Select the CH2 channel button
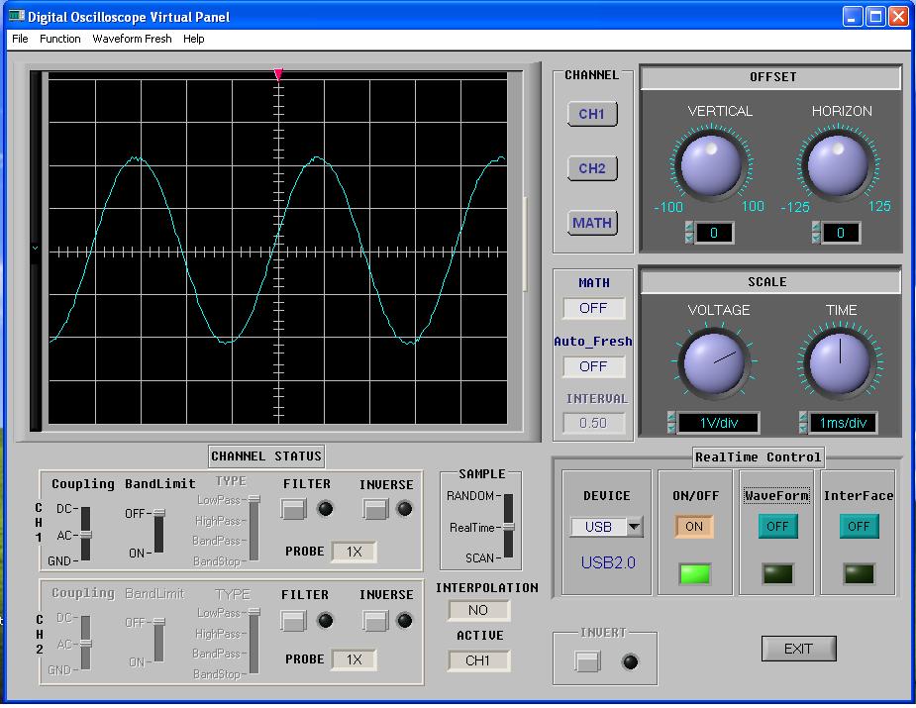916x708 pixels. point(591,168)
